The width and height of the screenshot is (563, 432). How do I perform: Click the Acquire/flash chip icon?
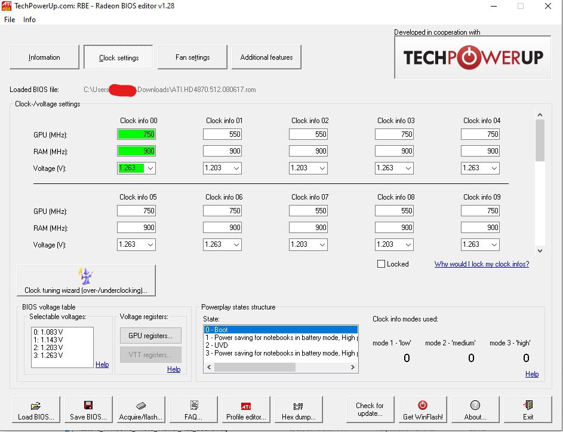(x=141, y=406)
